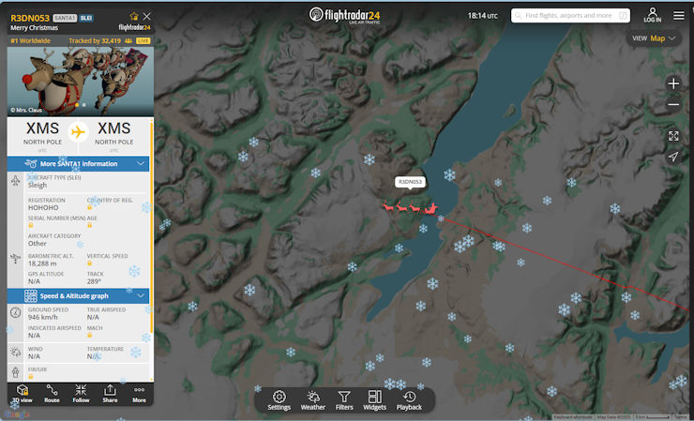Collapse the More SANTA1 information section
This screenshot has width=694, height=421.
(x=141, y=163)
